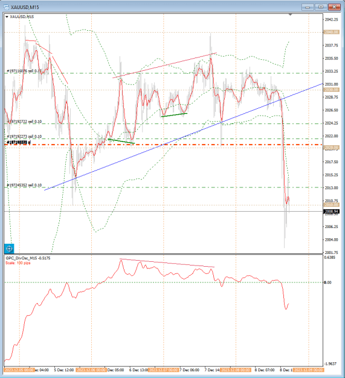
Task: Click the '7 Dec 06:00' time axis label
Action: [x=190, y=370]
